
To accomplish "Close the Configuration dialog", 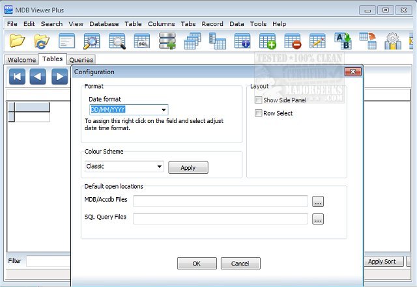I will [x=353, y=72].
